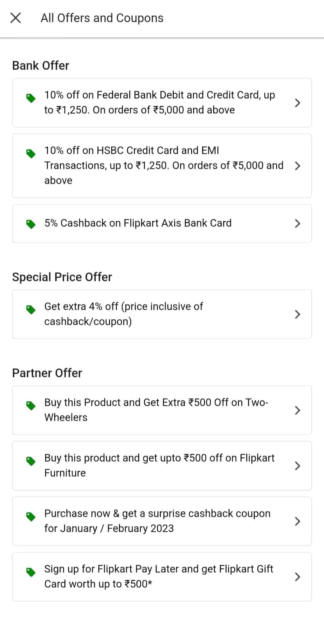
Task: Expand Flipkart Pay Later offer chevron
Action: (x=297, y=577)
